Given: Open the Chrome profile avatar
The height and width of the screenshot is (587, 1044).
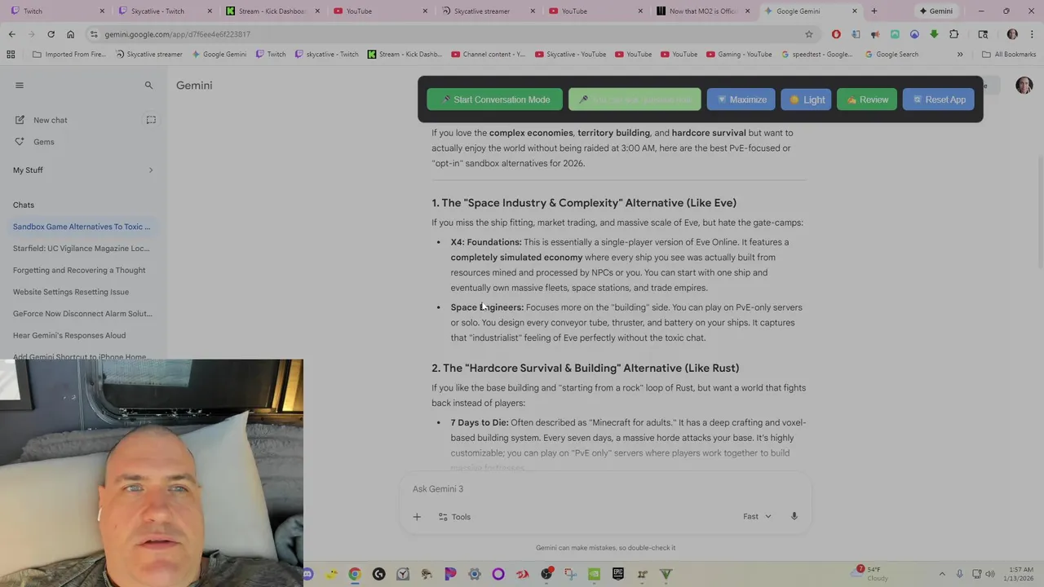Looking at the screenshot, I should pyautogui.click(x=1012, y=34).
